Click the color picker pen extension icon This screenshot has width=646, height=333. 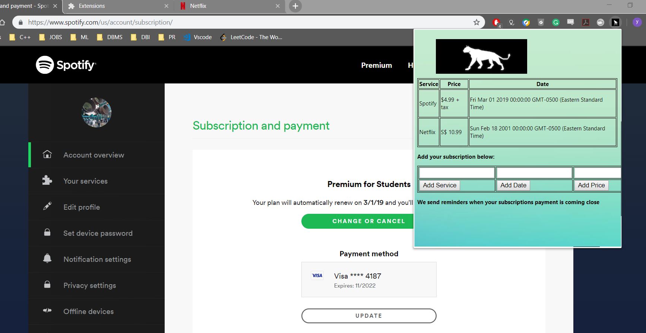[x=526, y=22]
